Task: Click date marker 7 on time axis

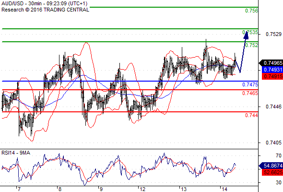Action: pyautogui.click(x=19, y=189)
